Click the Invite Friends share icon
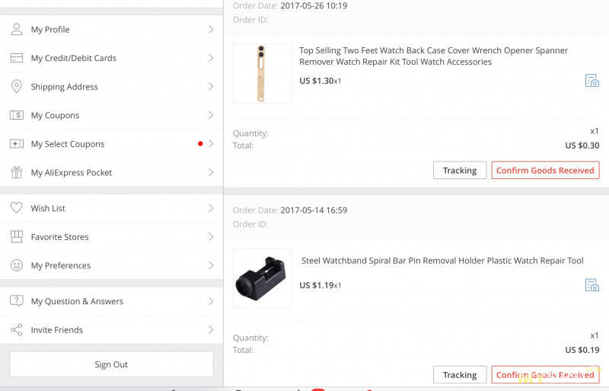Viewport: 609px width, 391px height. point(16,330)
